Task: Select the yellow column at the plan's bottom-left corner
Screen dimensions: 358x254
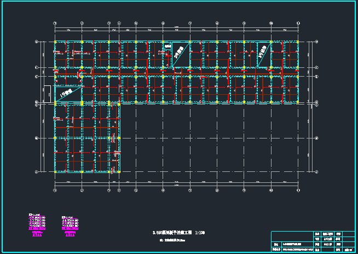Action: [55, 172]
